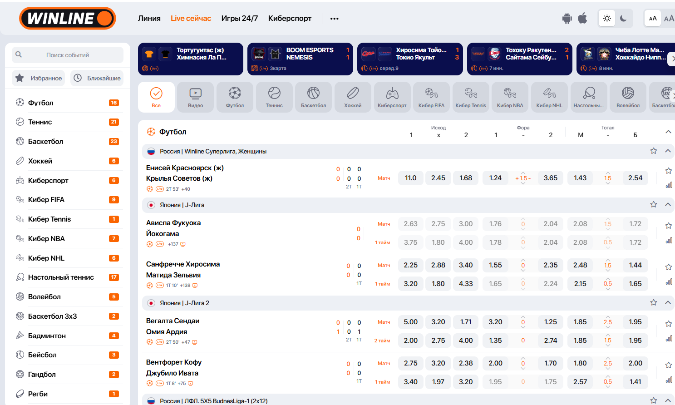The width and height of the screenshot is (675, 405).
Task: Open the Избранное favorites filter
Action: 39,78
